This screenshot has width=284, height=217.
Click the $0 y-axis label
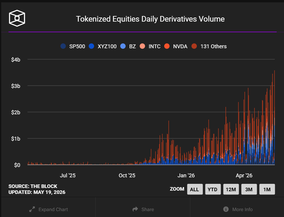pos(17,165)
